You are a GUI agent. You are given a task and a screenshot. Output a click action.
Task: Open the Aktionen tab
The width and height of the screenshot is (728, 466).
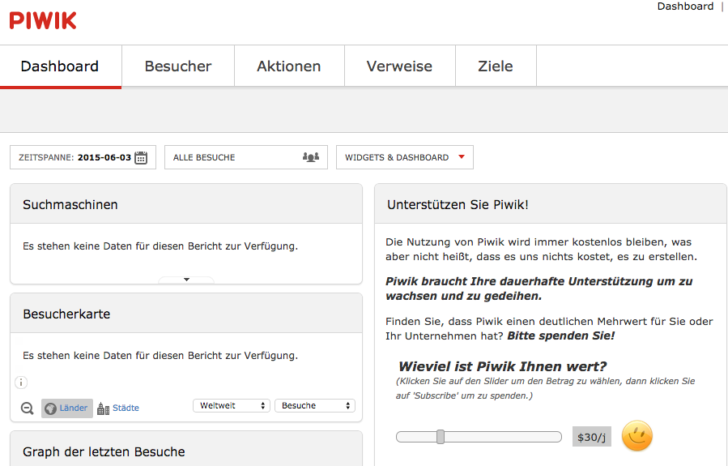289,66
